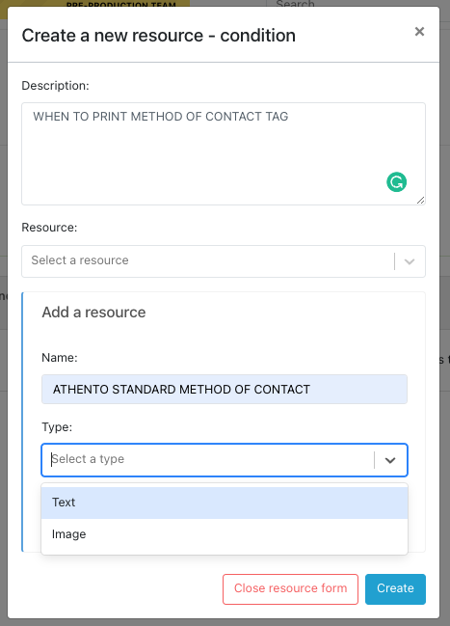Click the Close resource form button
The image size is (450, 626).
(290, 589)
